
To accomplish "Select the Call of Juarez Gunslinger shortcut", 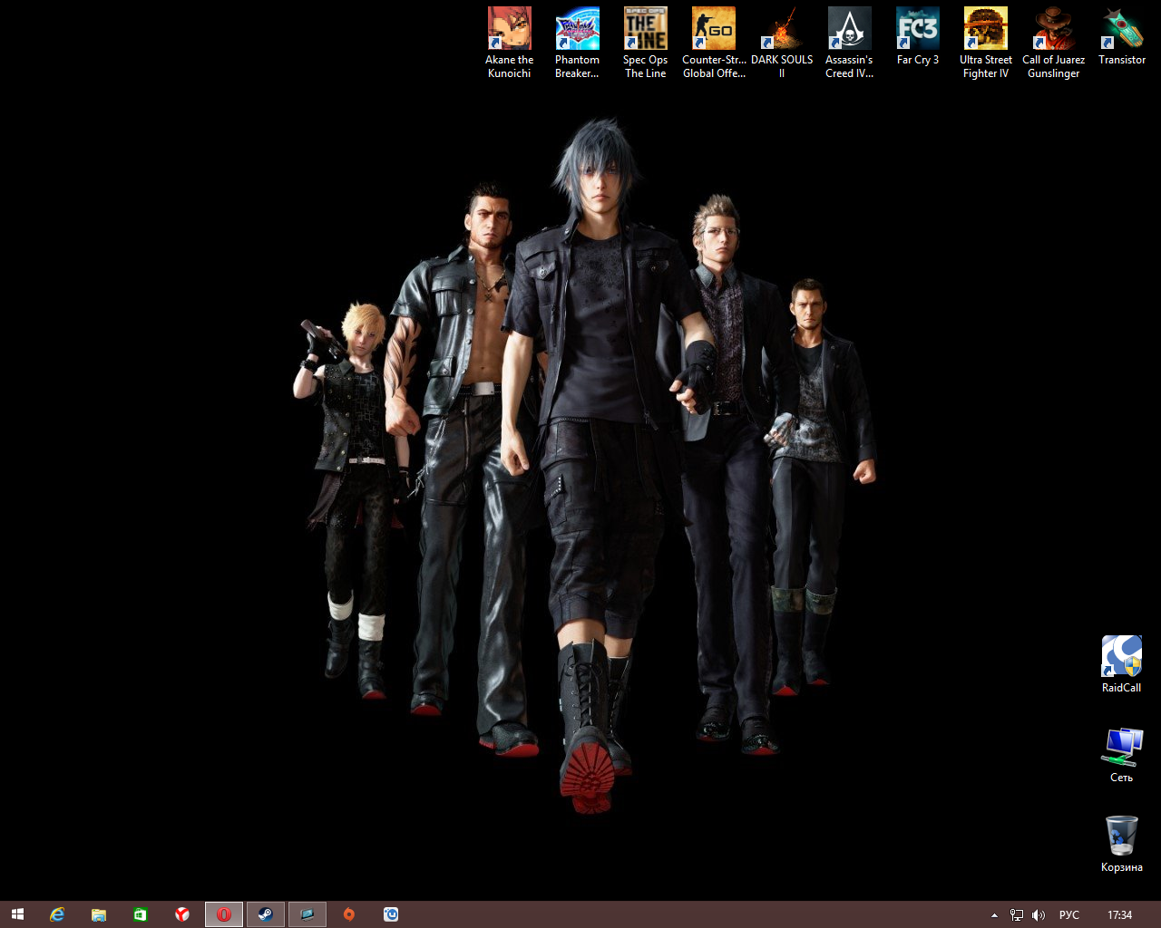I will point(1053,43).
